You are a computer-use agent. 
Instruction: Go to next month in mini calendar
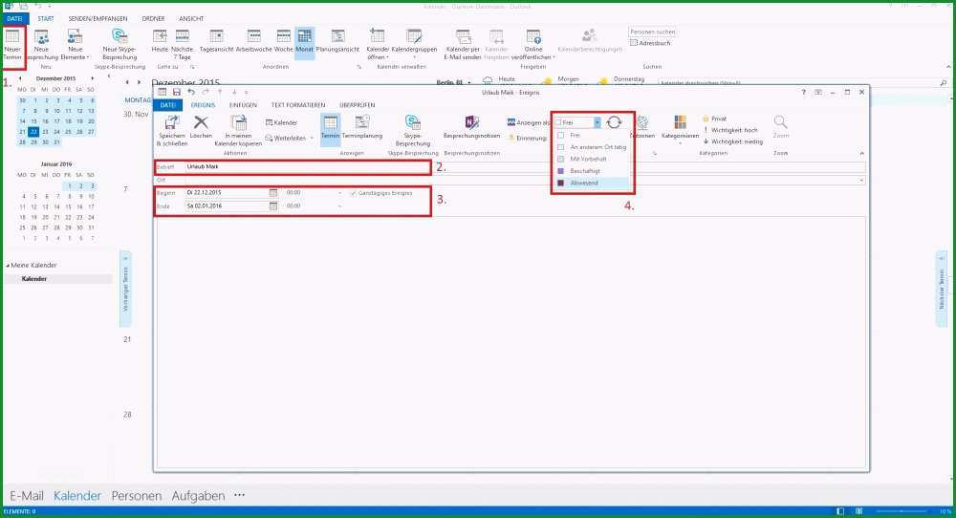coord(92,78)
